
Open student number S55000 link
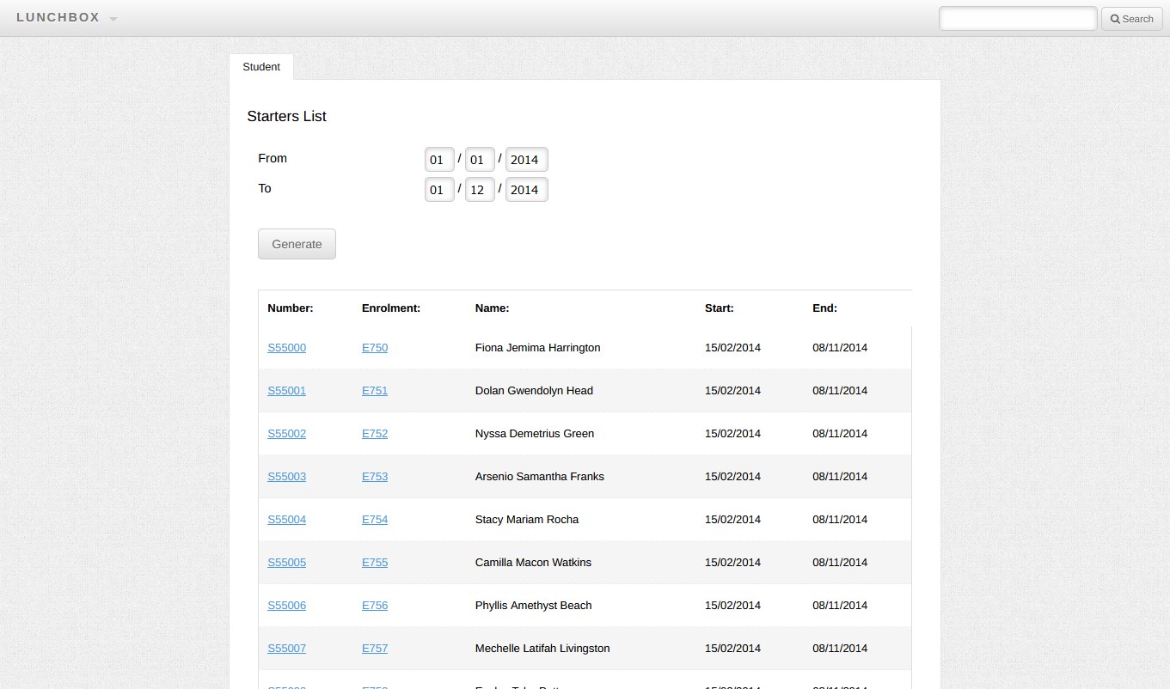point(286,348)
